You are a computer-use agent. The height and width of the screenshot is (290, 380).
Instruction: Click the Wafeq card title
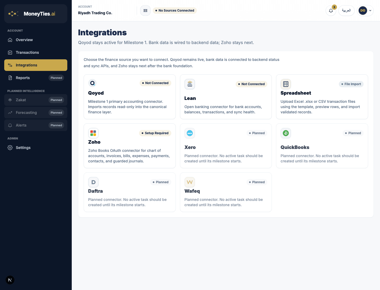(192, 191)
